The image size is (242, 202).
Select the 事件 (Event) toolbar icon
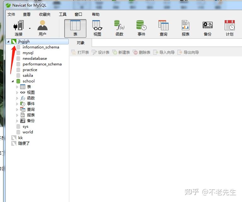pyautogui.click(x=141, y=28)
